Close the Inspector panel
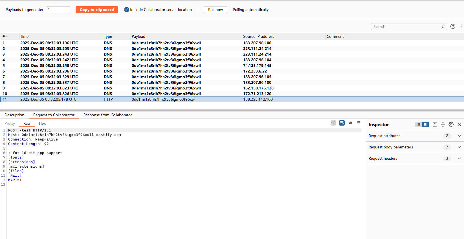 (x=459, y=124)
